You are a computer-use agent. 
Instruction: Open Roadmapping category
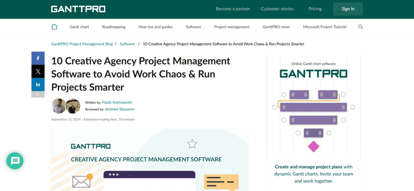pyautogui.click(x=114, y=27)
